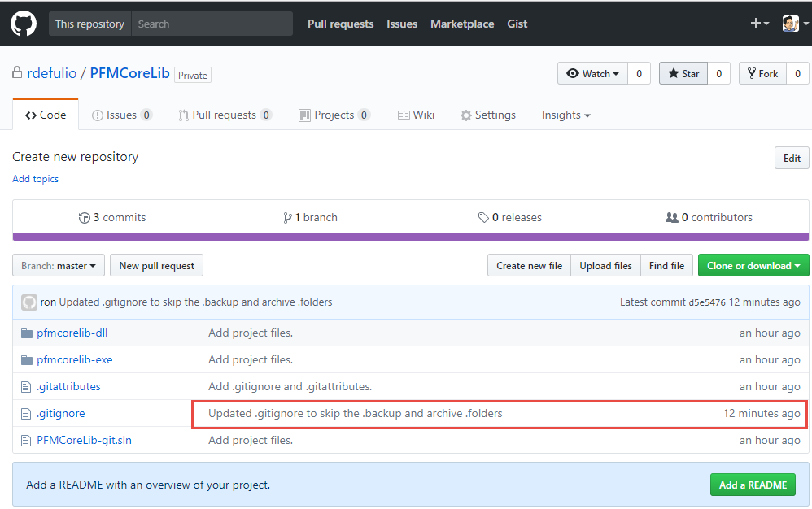Image resolution: width=812 pixels, height=509 pixels.
Task: Click Add topics link
Action: (x=35, y=179)
